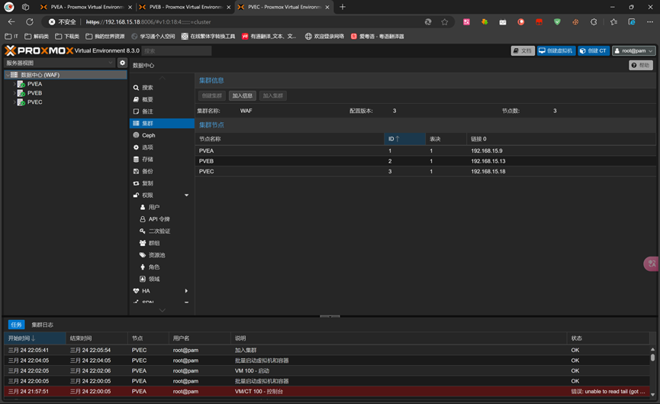The image size is (660, 404).
Task: Collapse the 数据中心 (WAF) tree node
Action: (x=8, y=75)
